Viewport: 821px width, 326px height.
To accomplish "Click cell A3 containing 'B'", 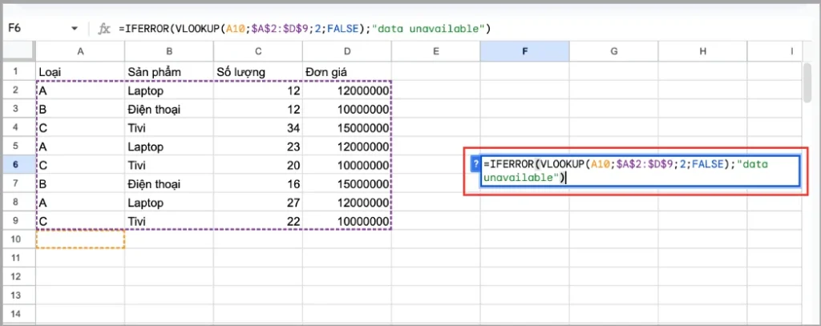I will [x=80, y=110].
